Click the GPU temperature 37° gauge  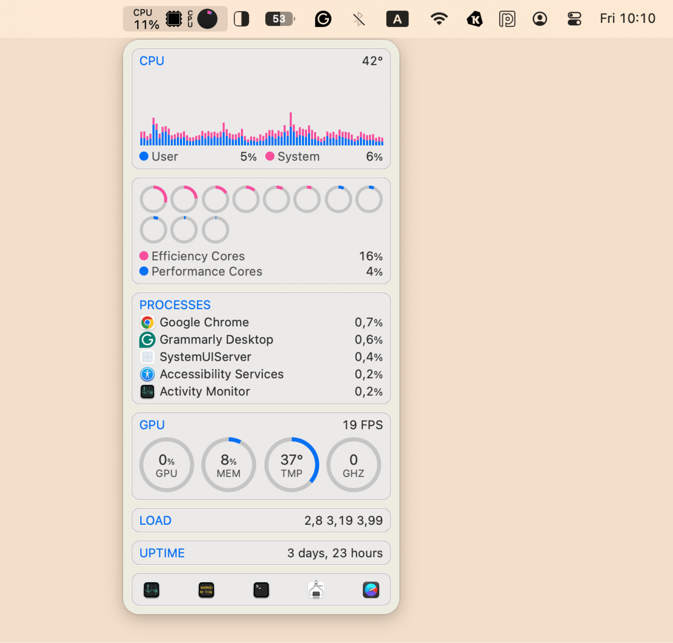pos(292,465)
